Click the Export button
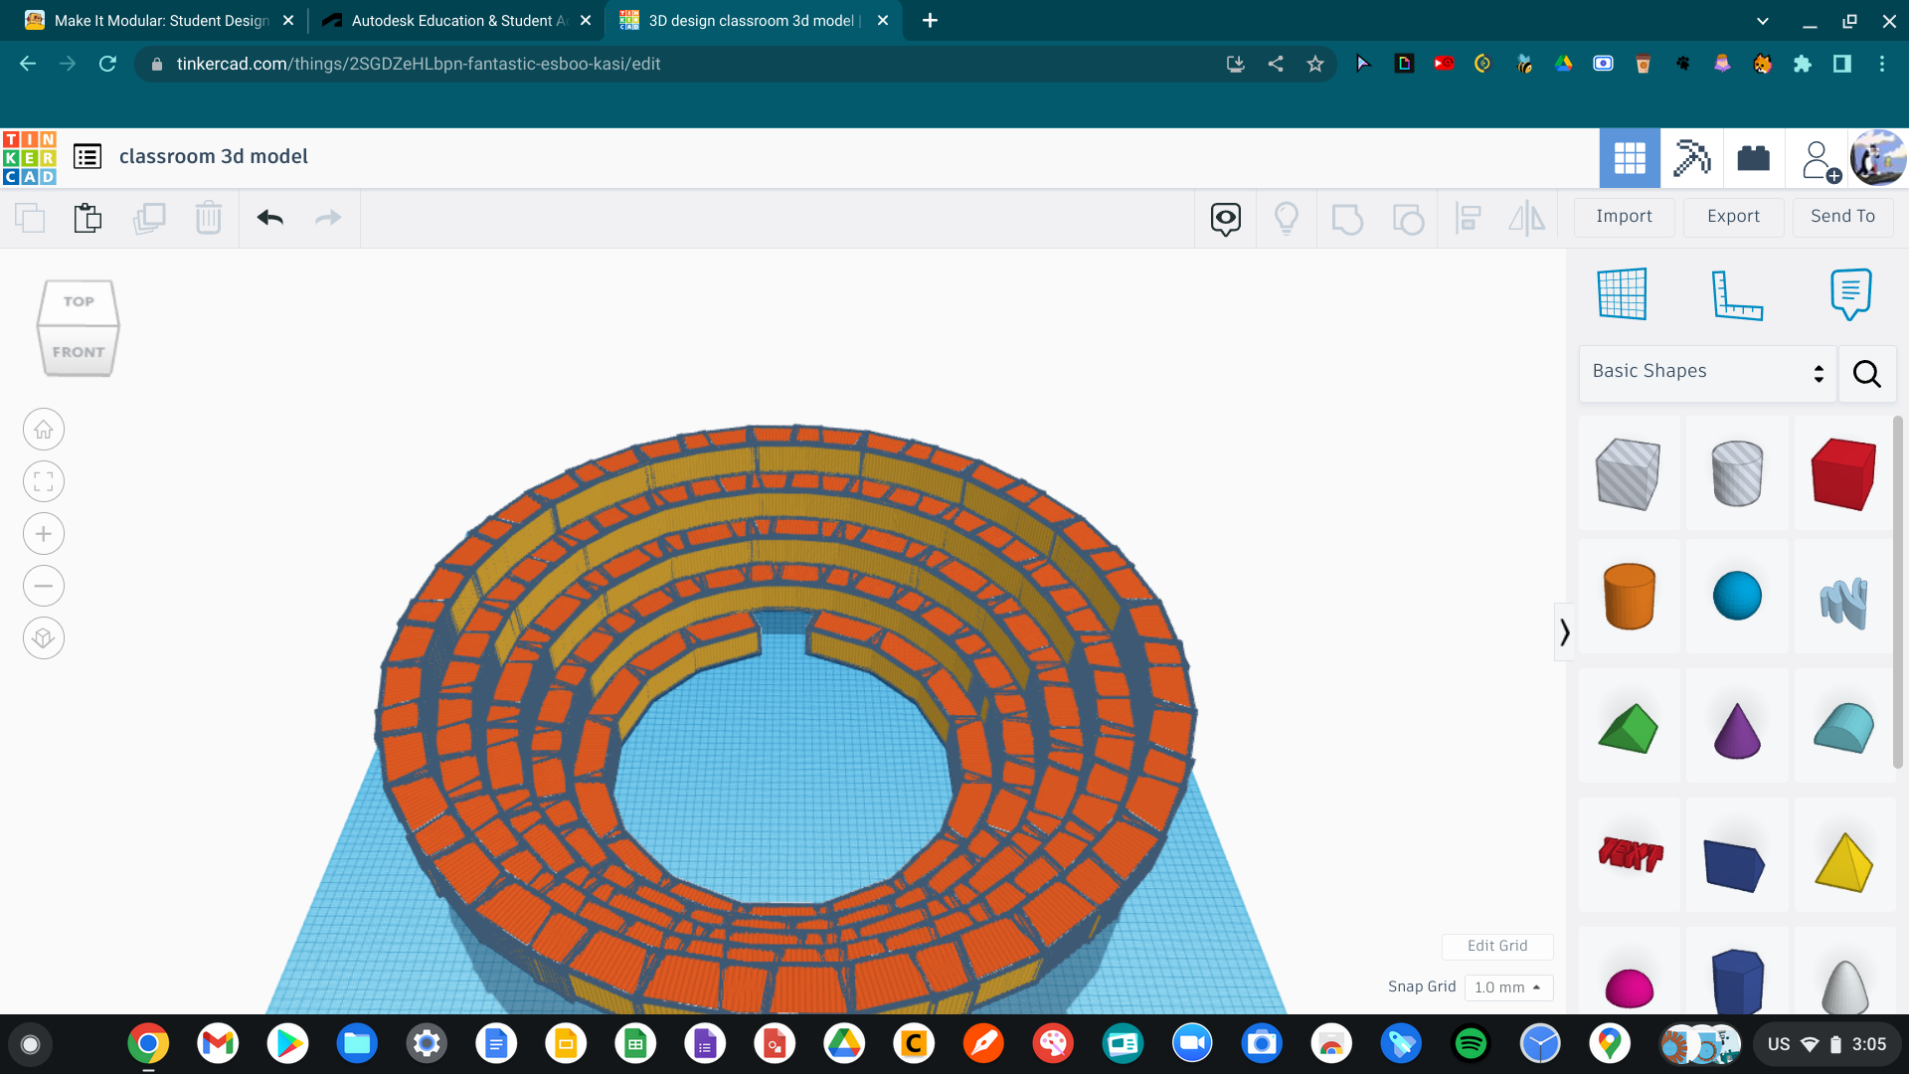The image size is (1909, 1074). 1732,217
